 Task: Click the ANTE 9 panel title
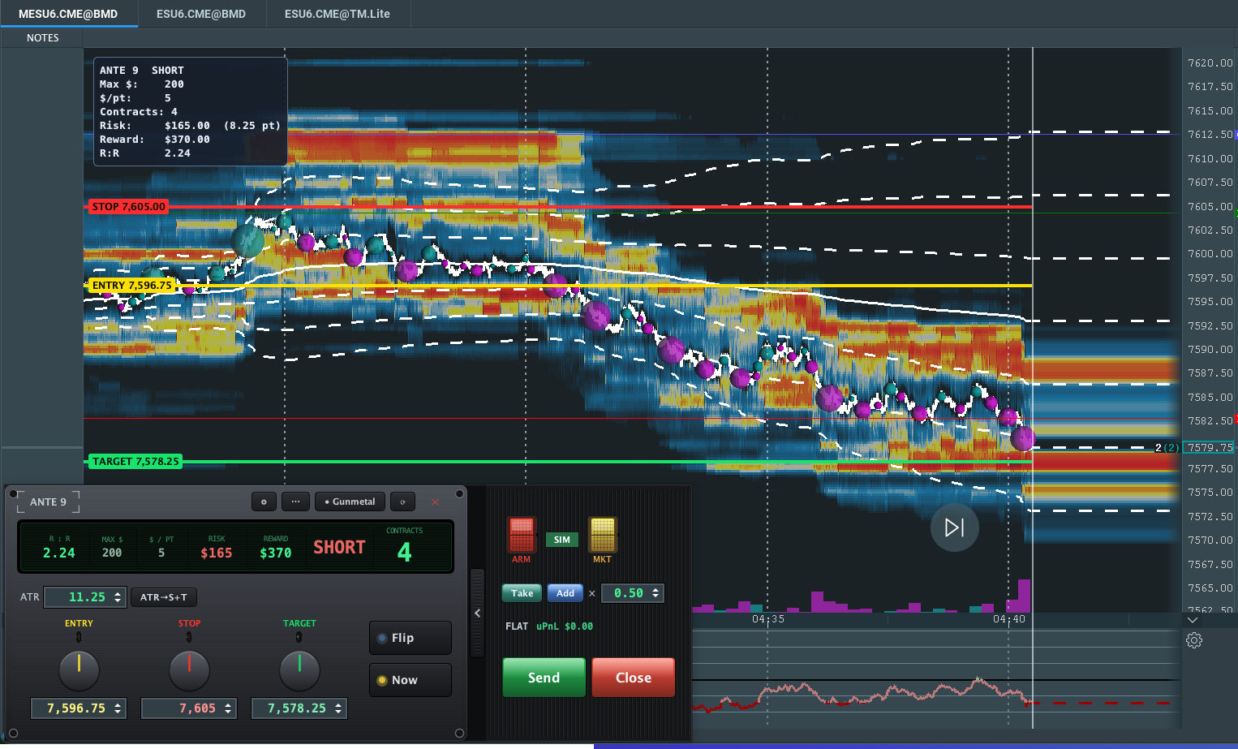click(x=48, y=502)
